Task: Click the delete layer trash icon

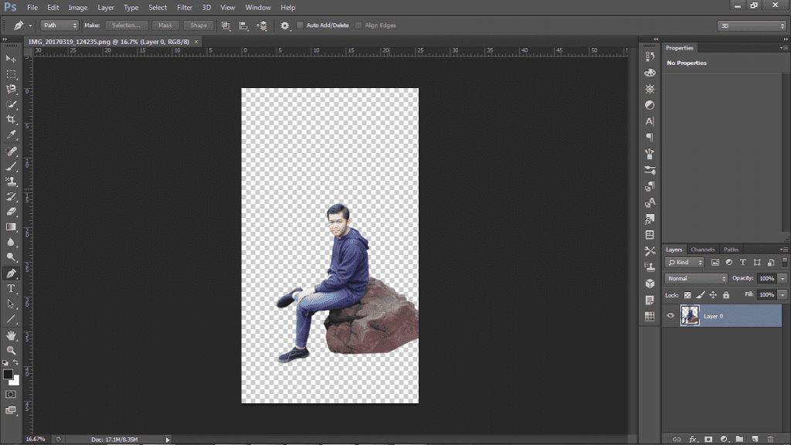Action: 770,439
